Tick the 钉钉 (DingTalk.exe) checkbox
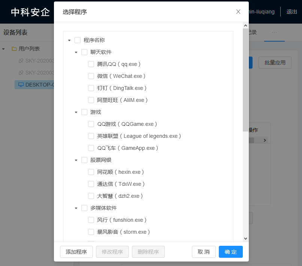The height and width of the screenshot is (266, 302). tap(91, 88)
